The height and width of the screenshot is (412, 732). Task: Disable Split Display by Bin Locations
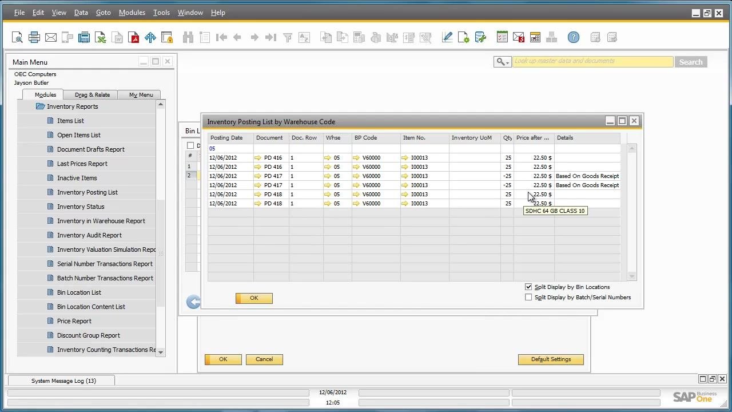(528, 287)
